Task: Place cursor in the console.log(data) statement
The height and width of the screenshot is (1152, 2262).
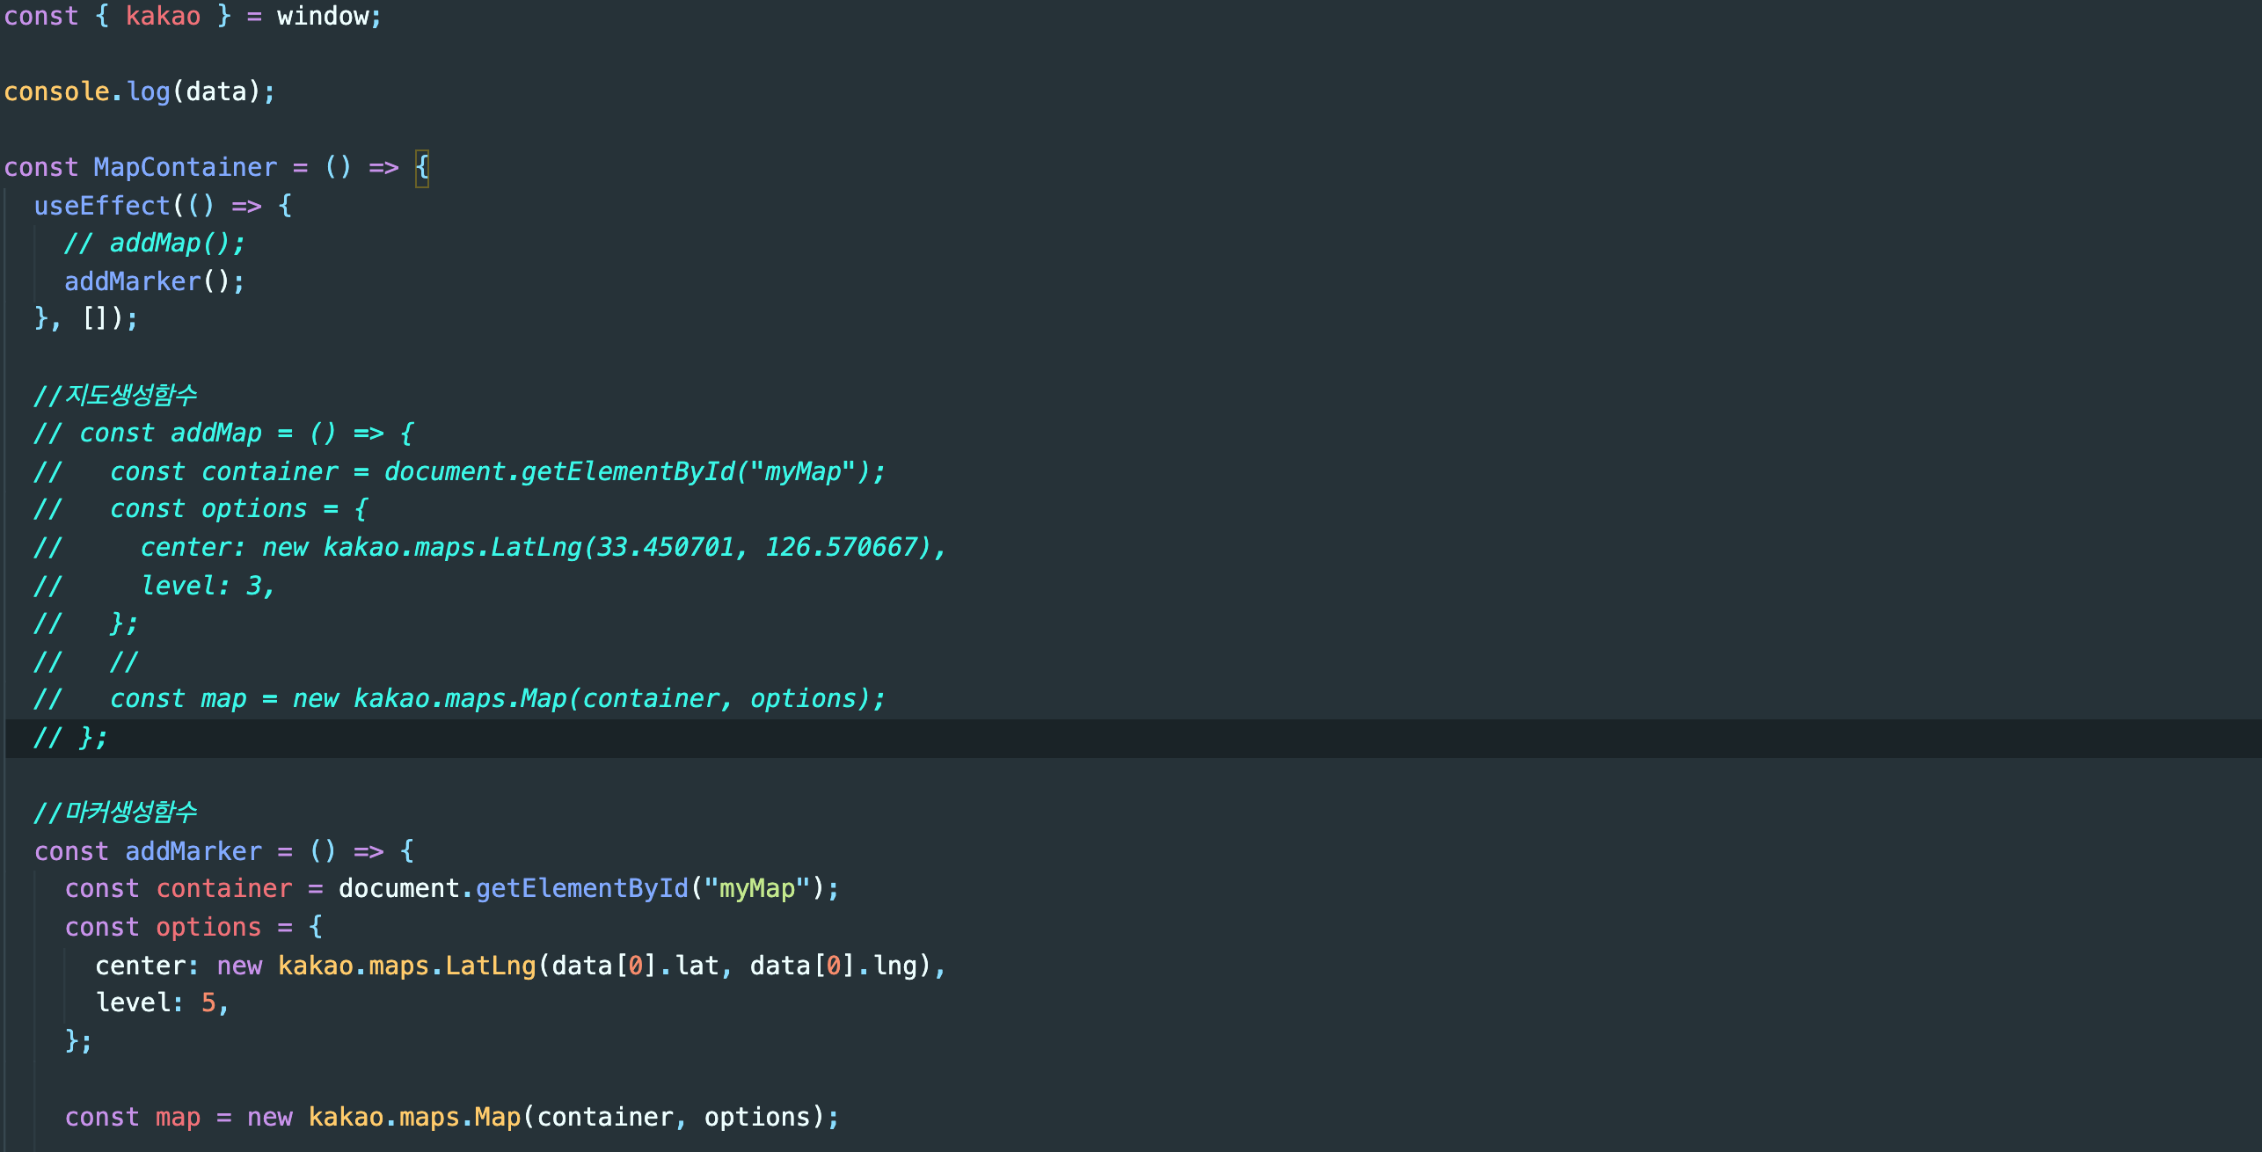Action: pos(136,91)
